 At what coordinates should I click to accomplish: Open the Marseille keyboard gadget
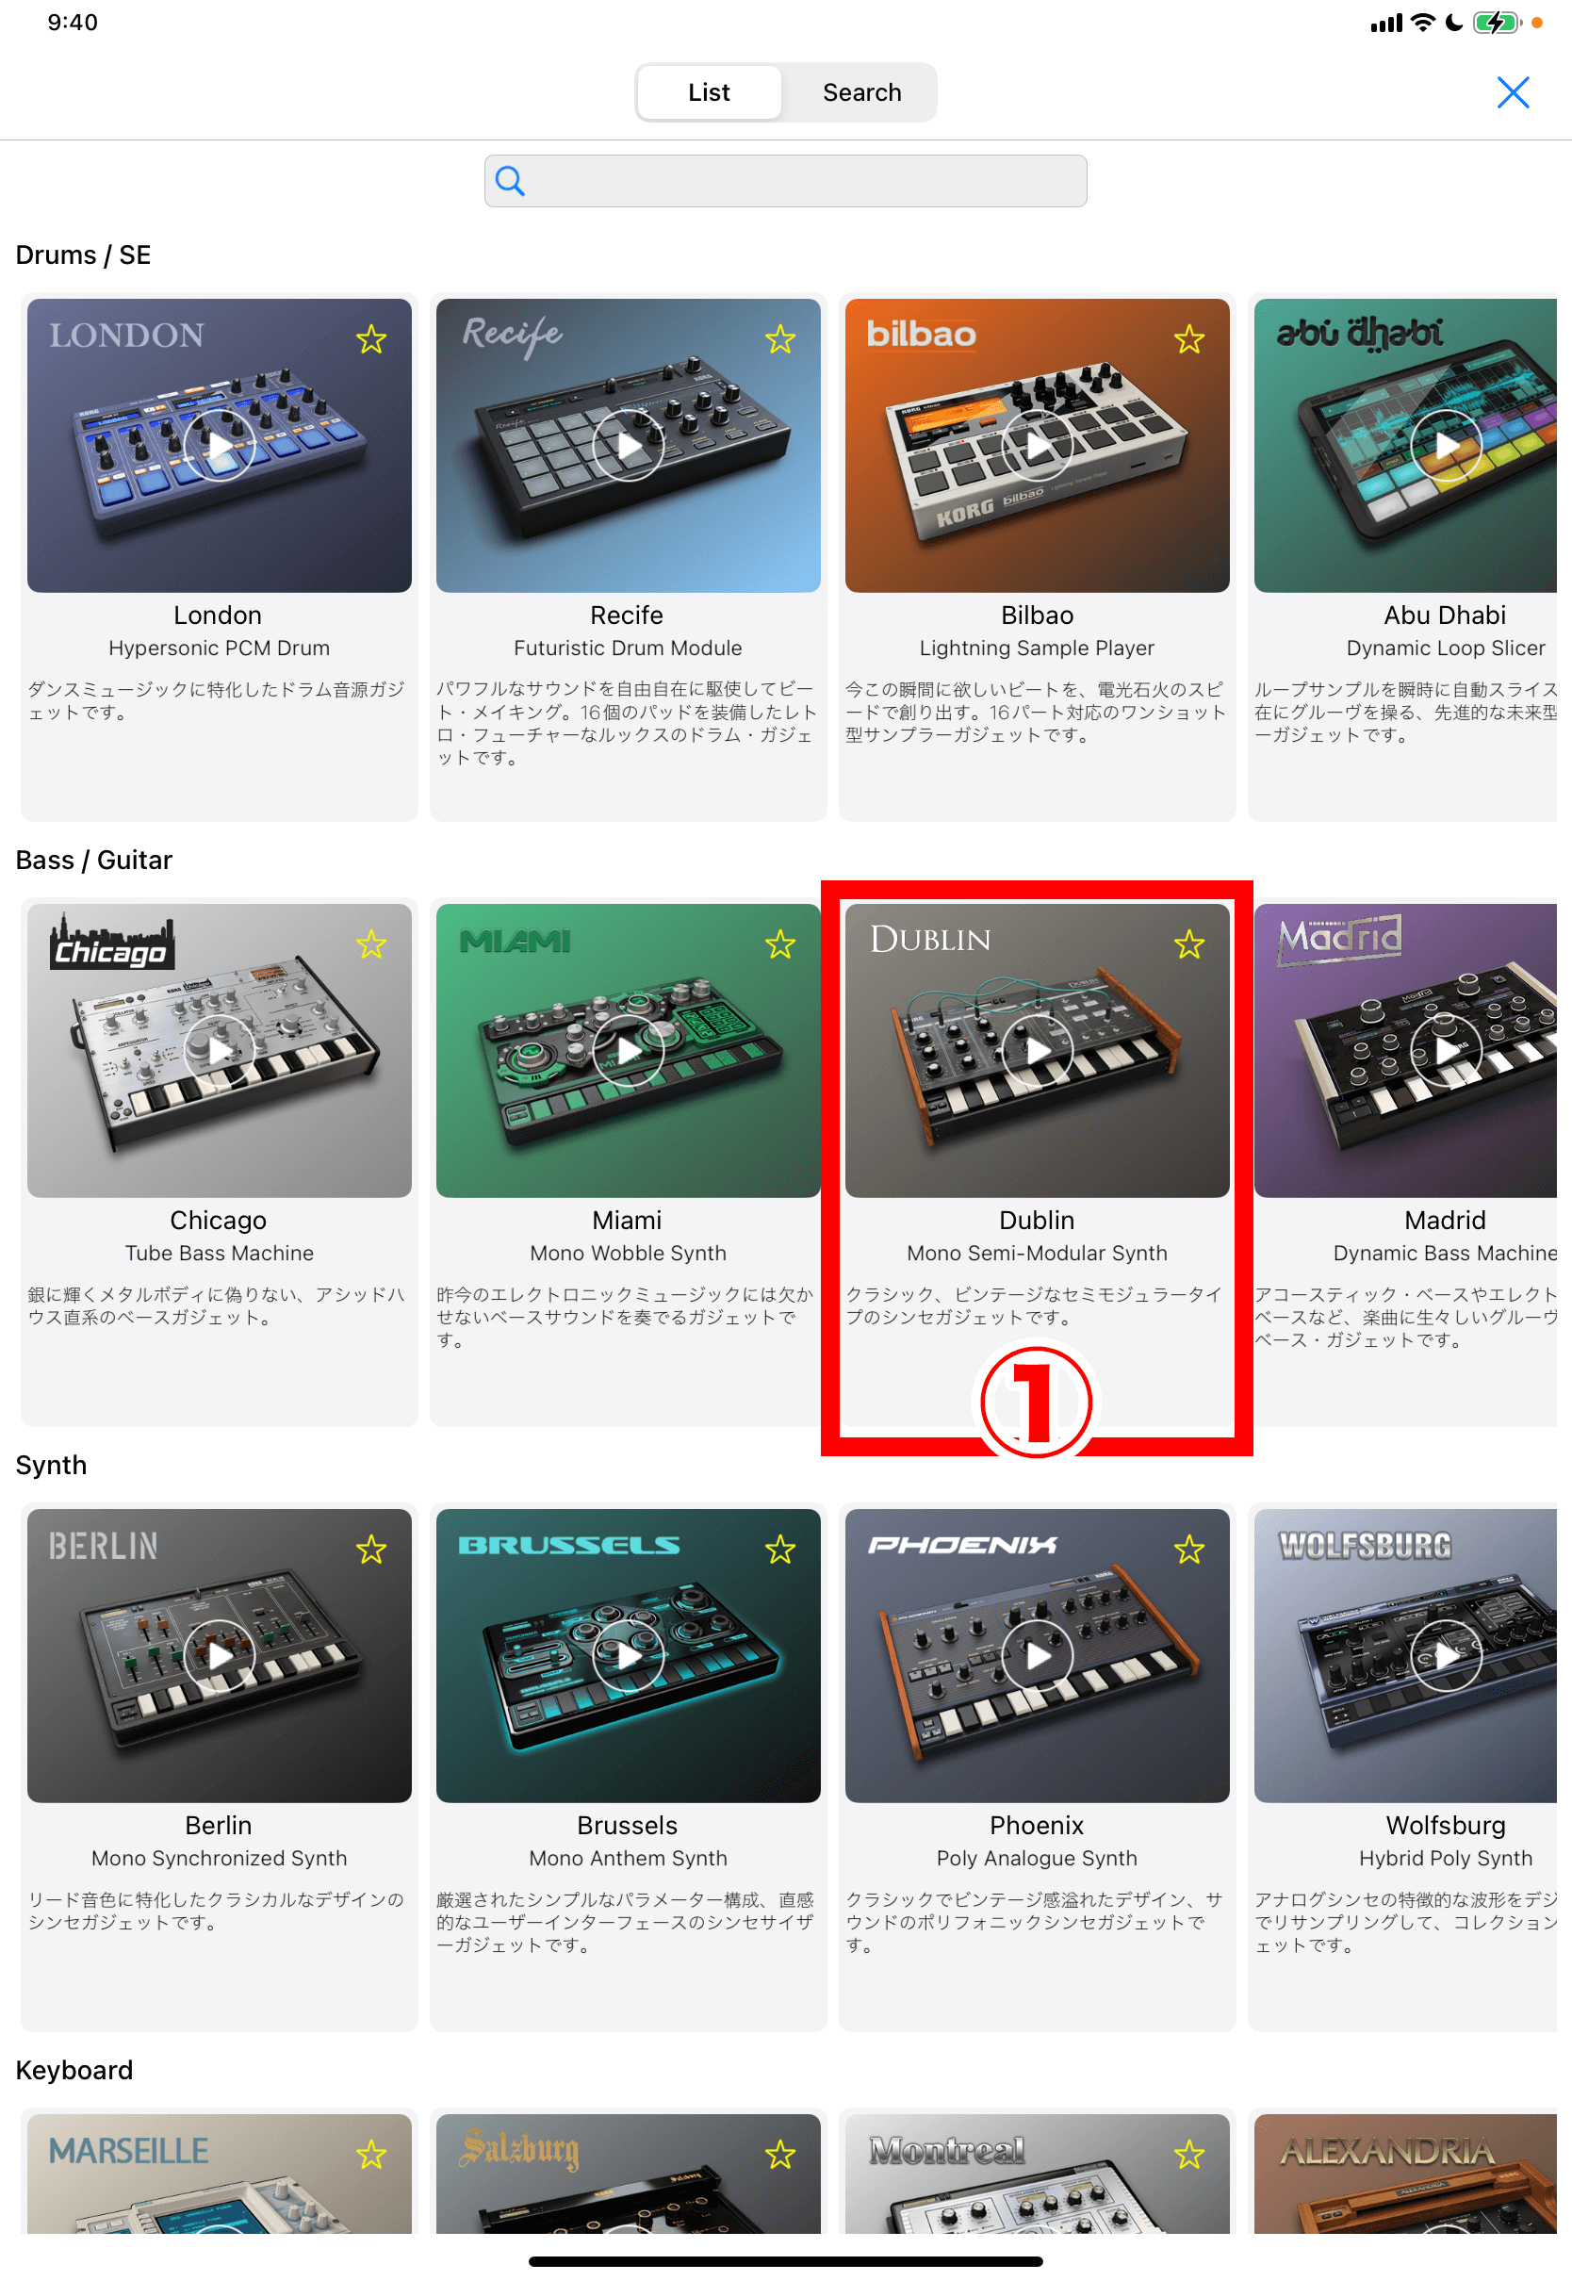[220, 2174]
